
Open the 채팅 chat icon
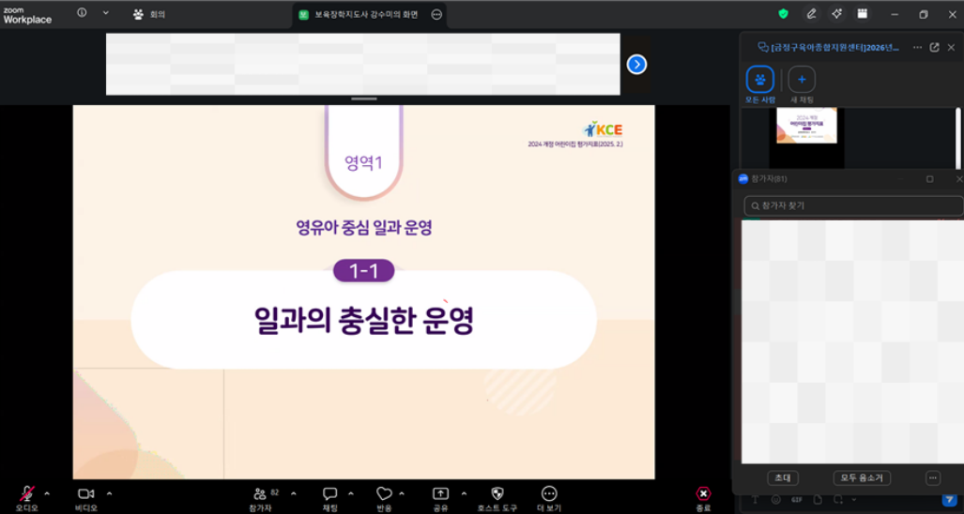pyautogui.click(x=330, y=493)
